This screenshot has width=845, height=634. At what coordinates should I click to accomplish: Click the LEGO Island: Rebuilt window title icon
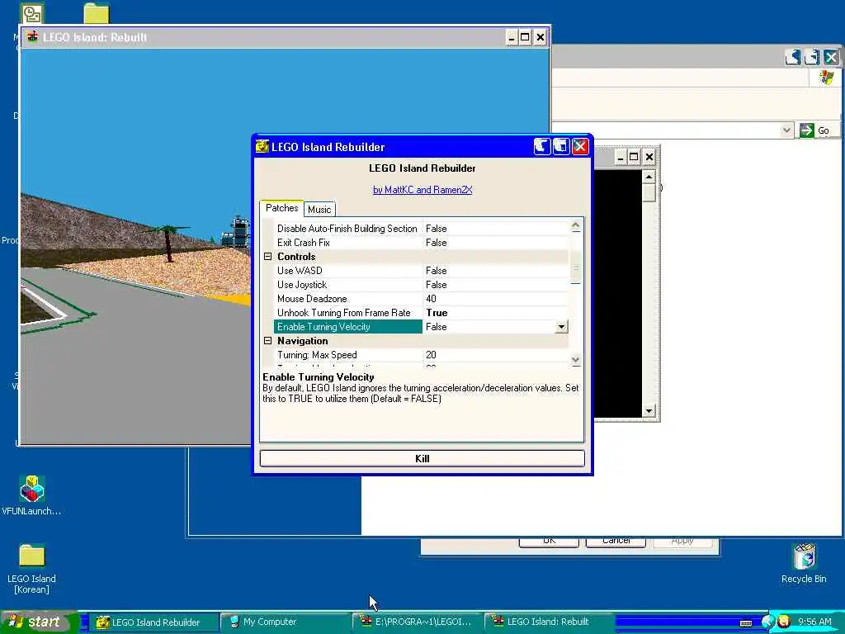[33, 37]
